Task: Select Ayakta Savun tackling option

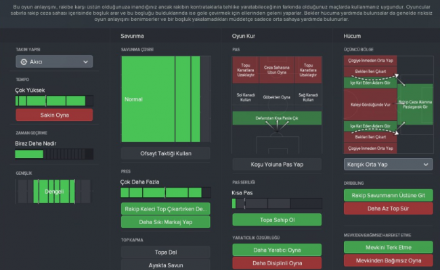Action: (x=165, y=265)
